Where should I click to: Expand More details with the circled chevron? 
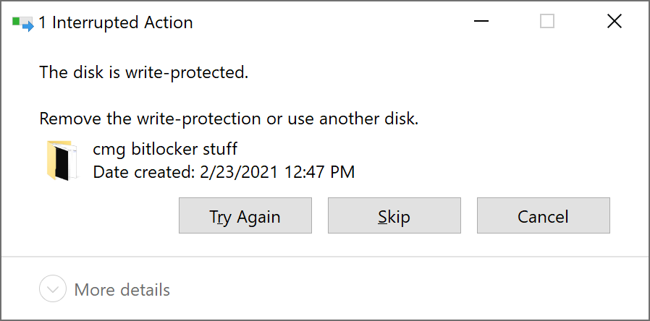[x=53, y=288]
